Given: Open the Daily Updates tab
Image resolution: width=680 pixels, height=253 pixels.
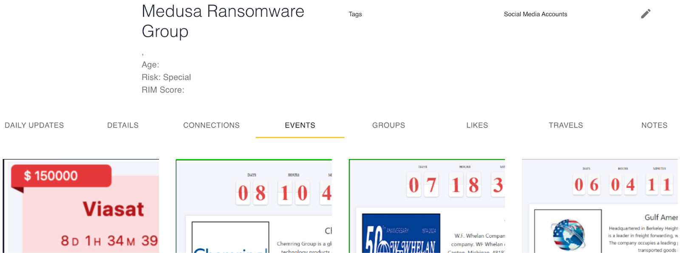Looking at the screenshot, I should click(x=34, y=125).
